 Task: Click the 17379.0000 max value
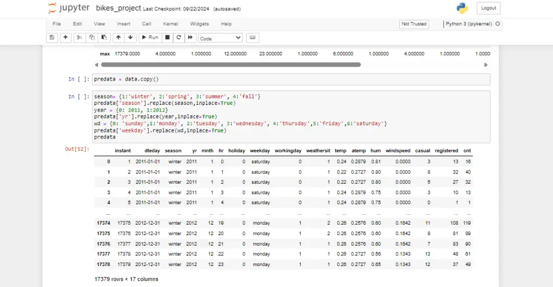click(127, 54)
